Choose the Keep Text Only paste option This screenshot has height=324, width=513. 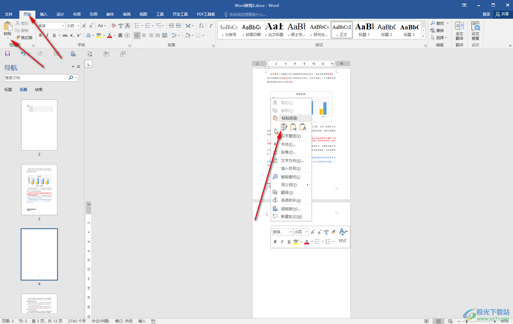tap(303, 127)
